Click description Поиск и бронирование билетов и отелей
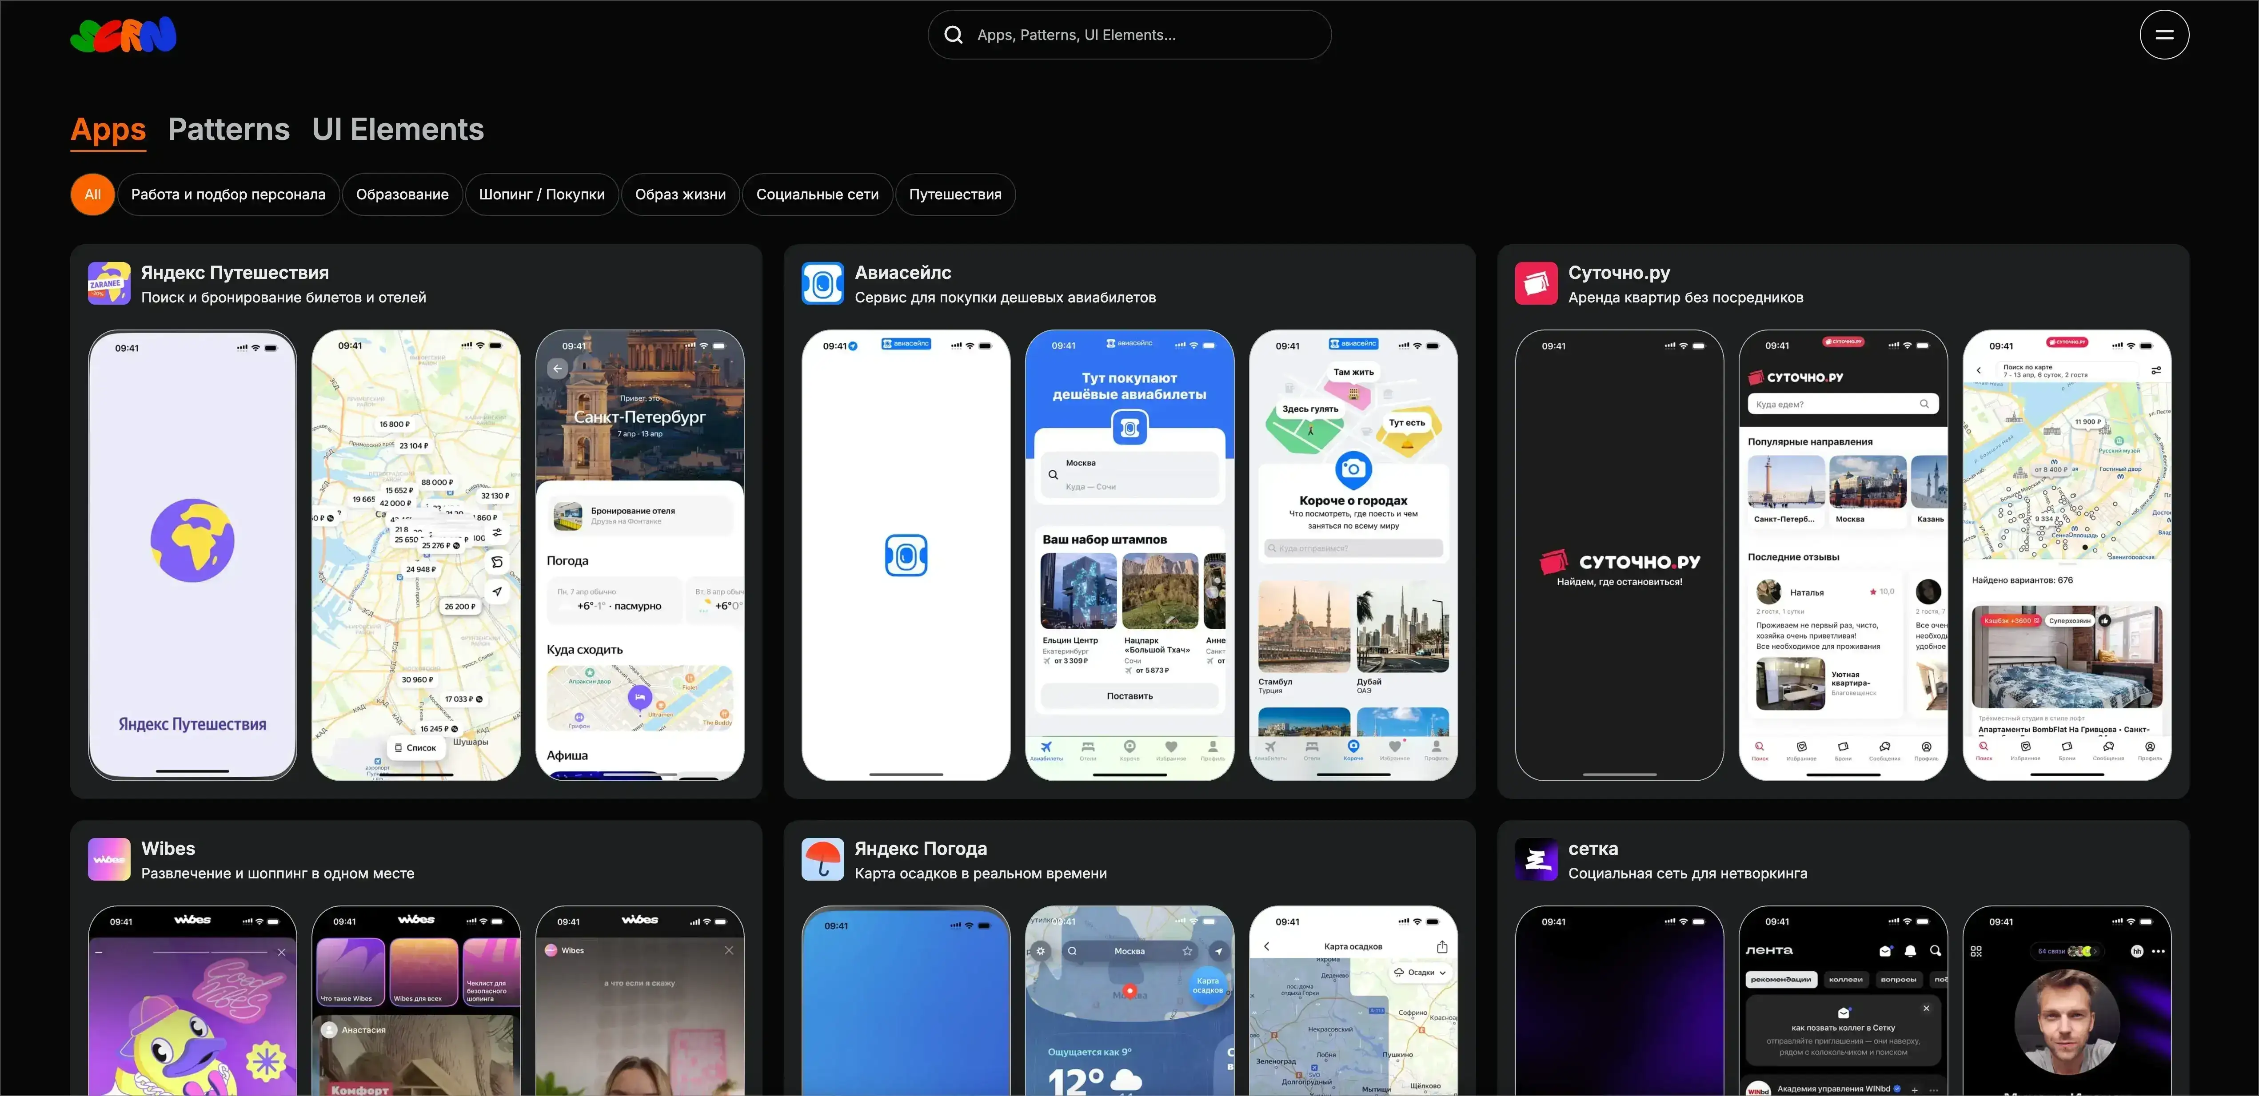The image size is (2259, 1096). [284, 298]
